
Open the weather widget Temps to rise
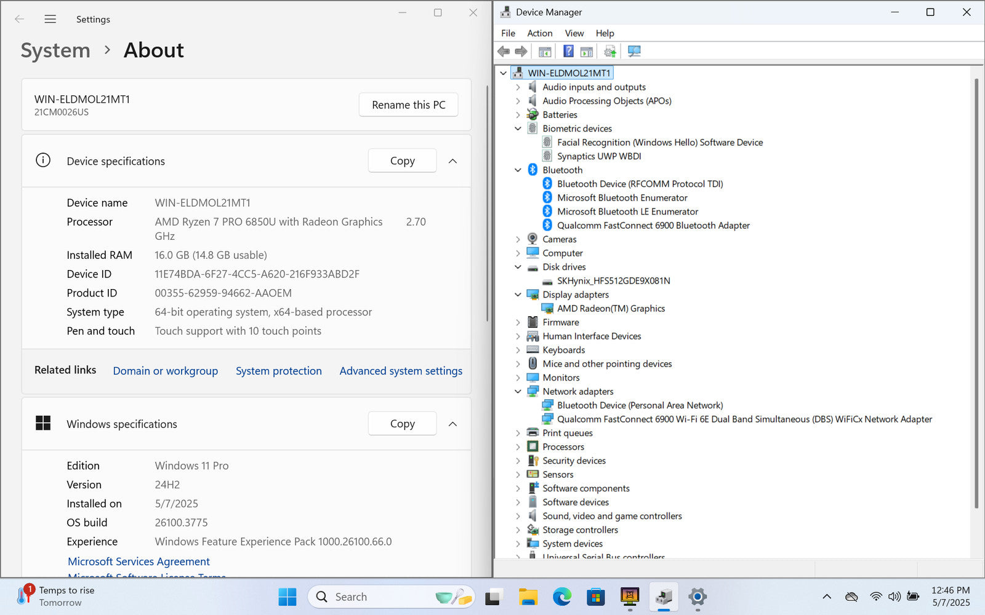pos(55,596)
